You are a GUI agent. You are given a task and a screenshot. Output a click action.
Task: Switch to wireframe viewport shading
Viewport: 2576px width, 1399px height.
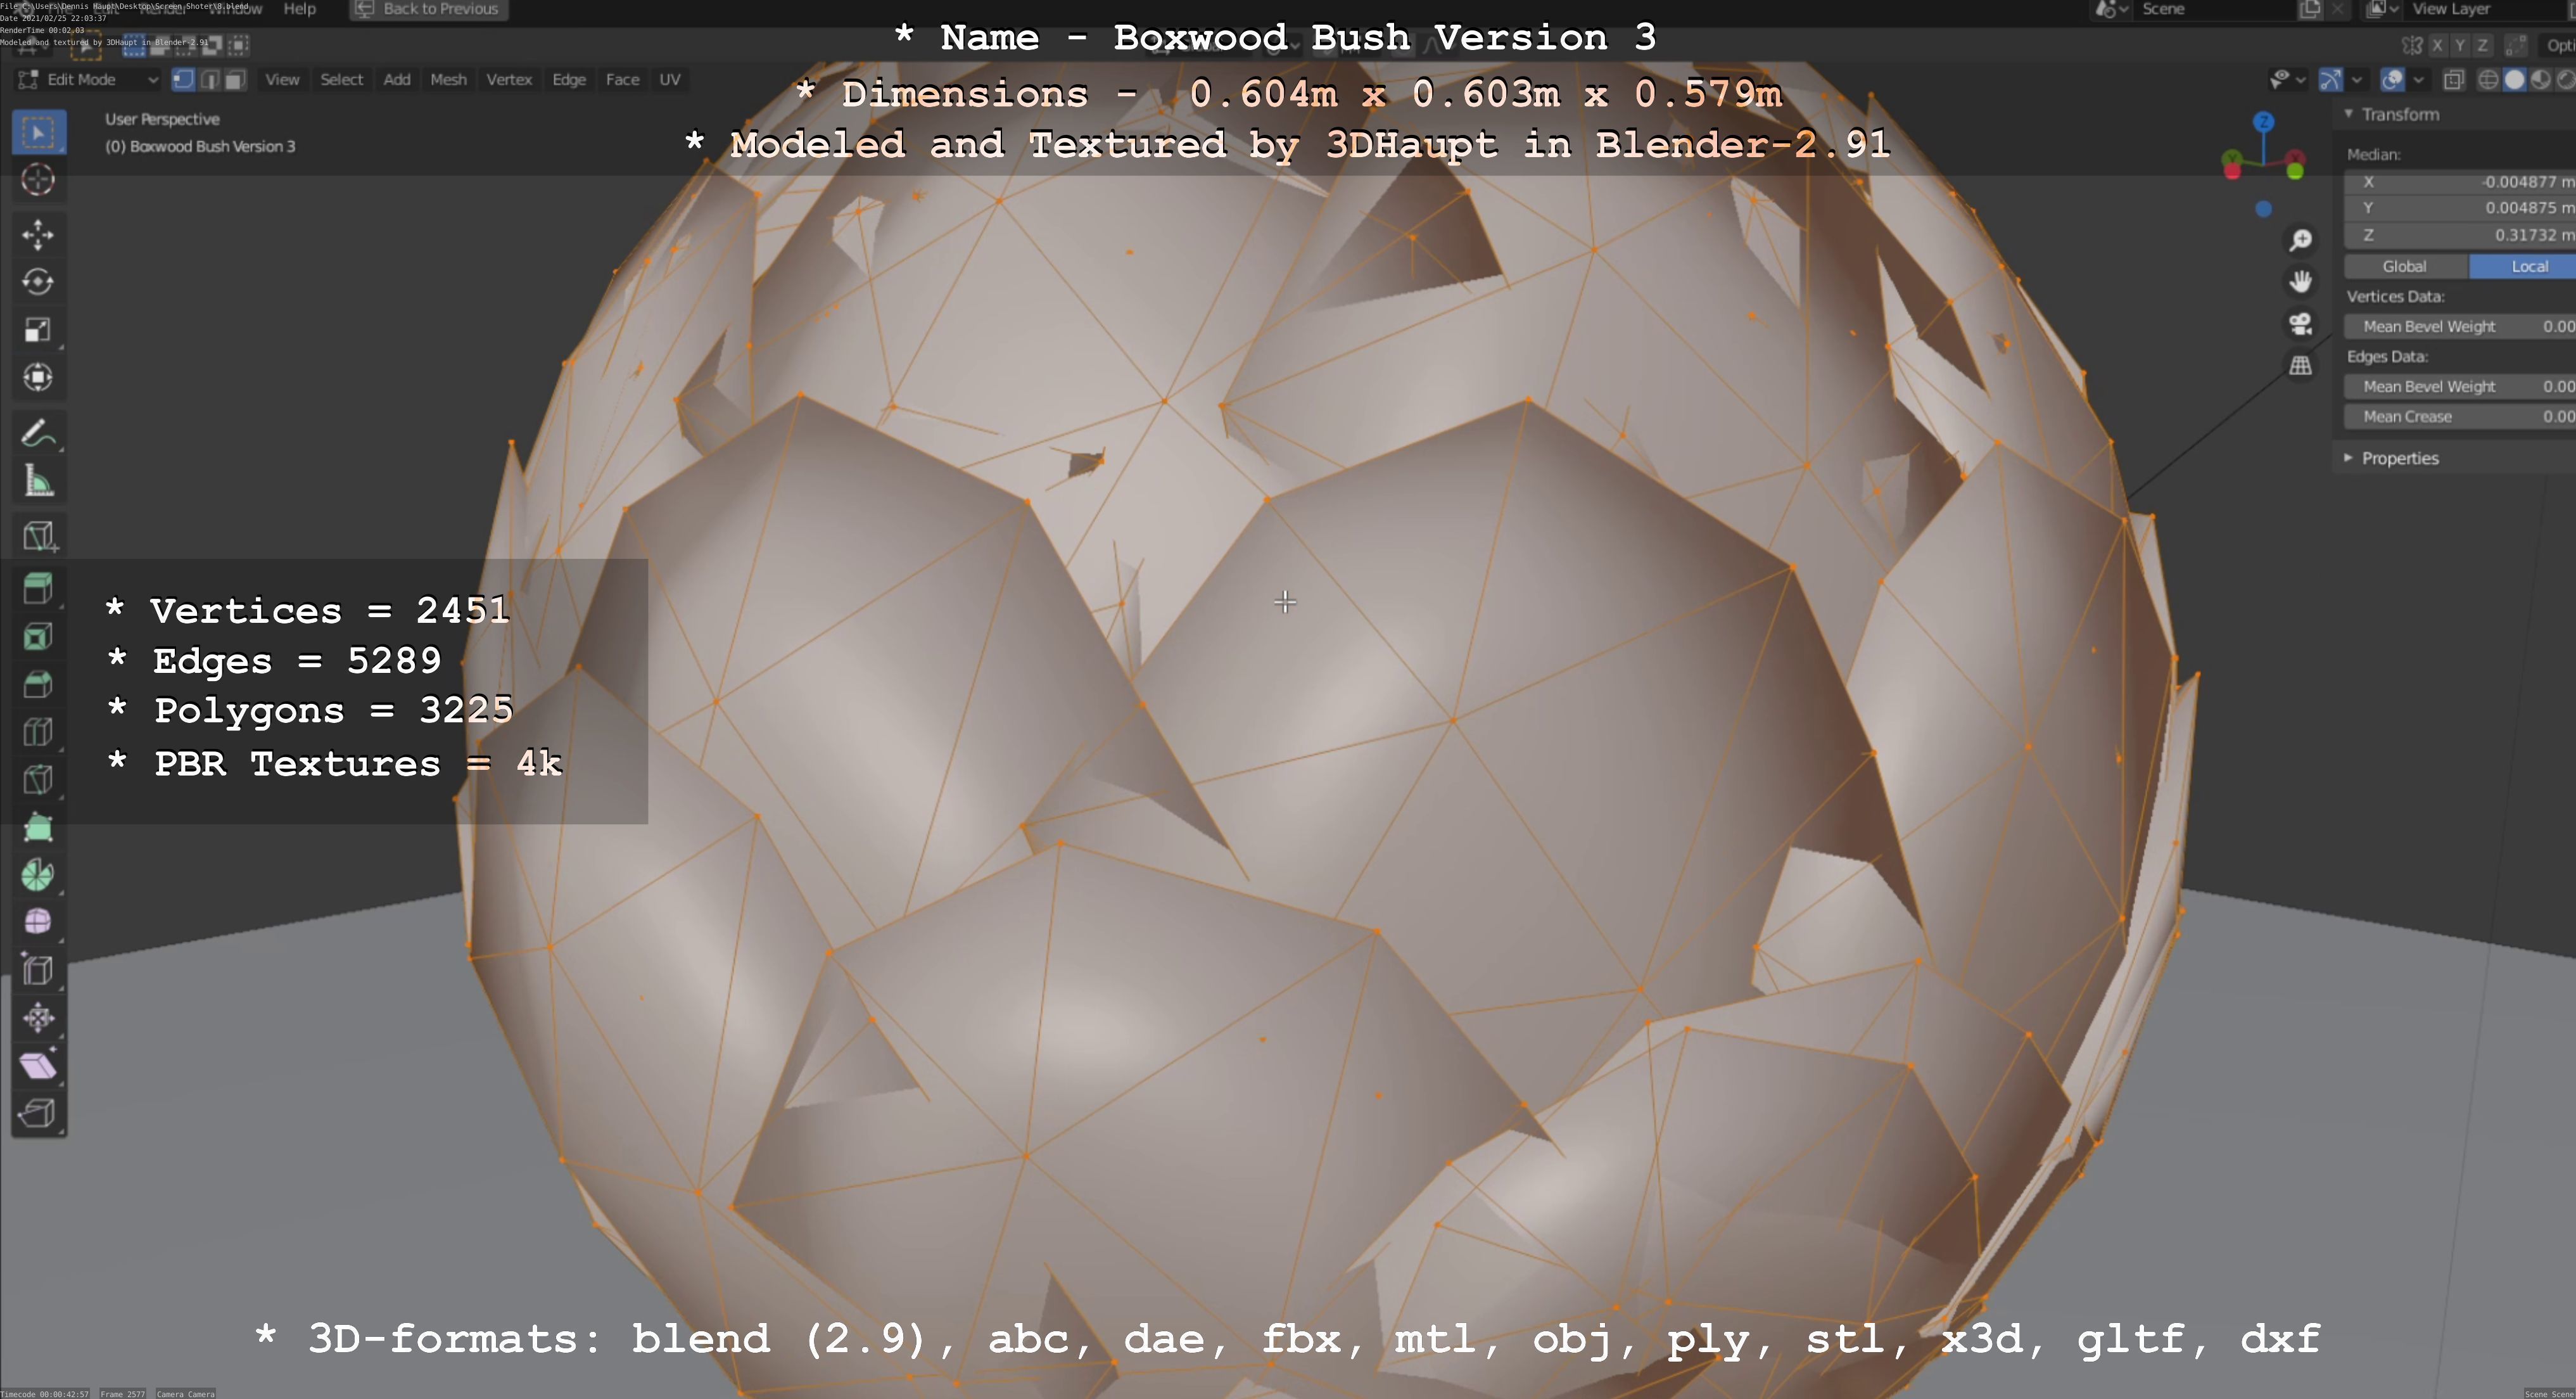pos(2489,80)
